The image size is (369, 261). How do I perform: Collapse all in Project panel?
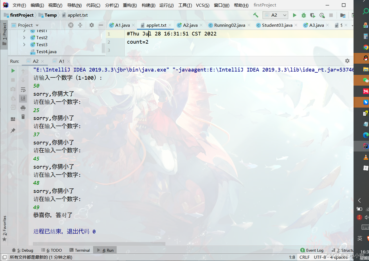80,25
